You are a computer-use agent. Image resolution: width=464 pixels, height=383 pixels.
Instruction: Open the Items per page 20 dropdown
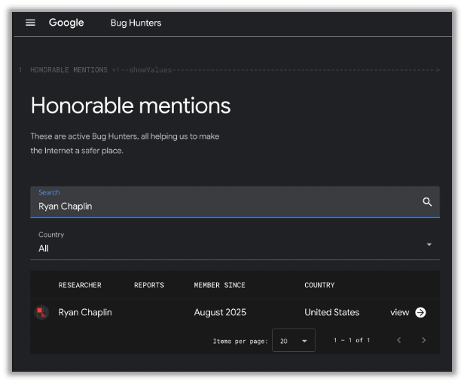pos(294,340)
